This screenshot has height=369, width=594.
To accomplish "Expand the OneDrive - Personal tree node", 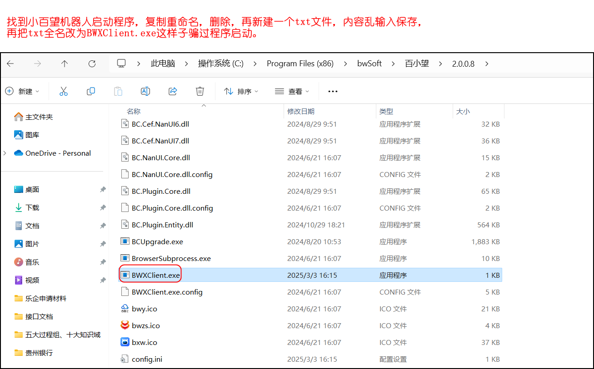I will click(5, 153).
